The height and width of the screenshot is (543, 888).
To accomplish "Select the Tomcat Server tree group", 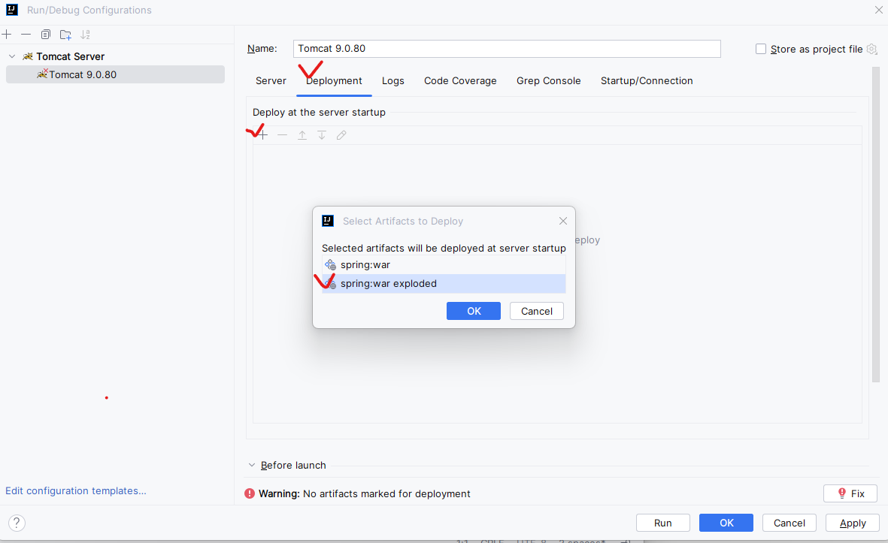I will (x=70, y=56).
